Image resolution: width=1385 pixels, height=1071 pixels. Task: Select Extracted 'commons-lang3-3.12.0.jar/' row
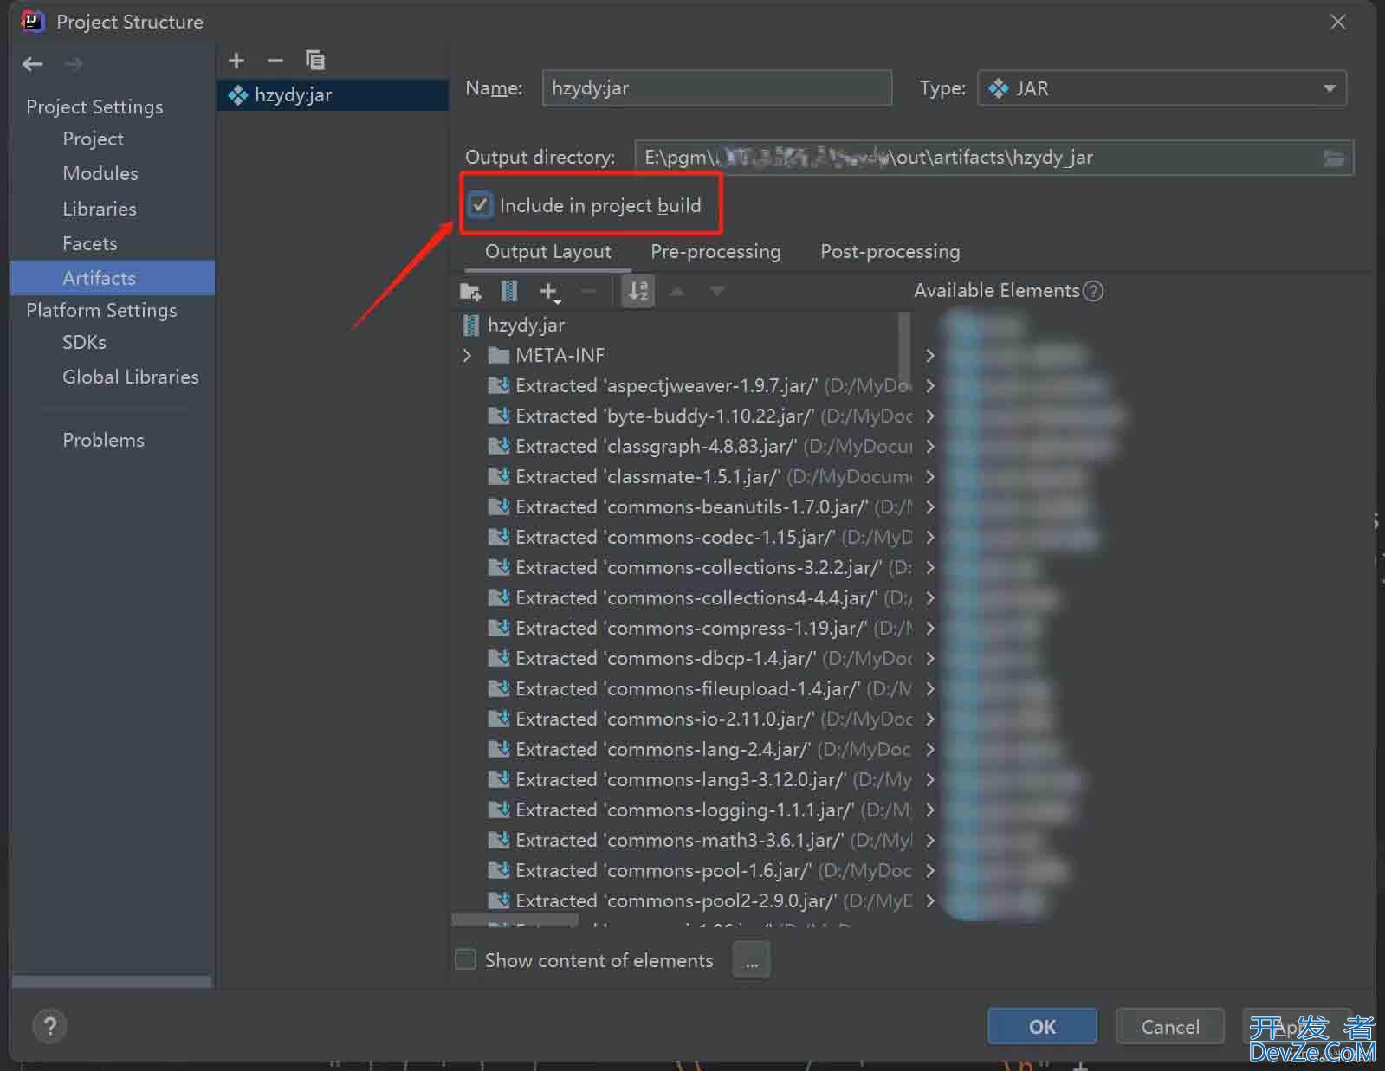pyautogui.click(x=700, y=780)
